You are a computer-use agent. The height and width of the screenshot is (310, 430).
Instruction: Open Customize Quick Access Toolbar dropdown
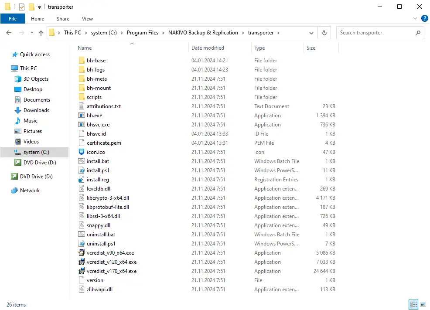coord(40,7)
